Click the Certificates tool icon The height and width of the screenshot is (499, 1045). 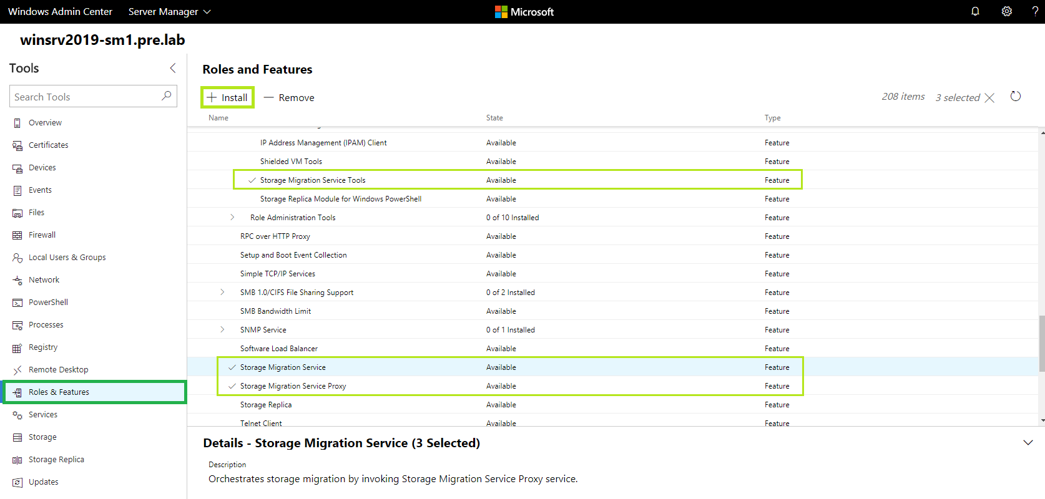17,145
